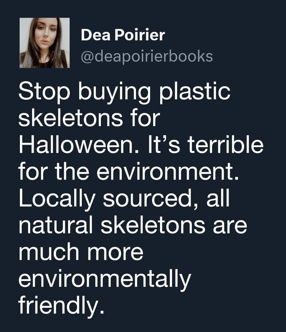Click the display name Dea Poirier

[x=123, y=35]
